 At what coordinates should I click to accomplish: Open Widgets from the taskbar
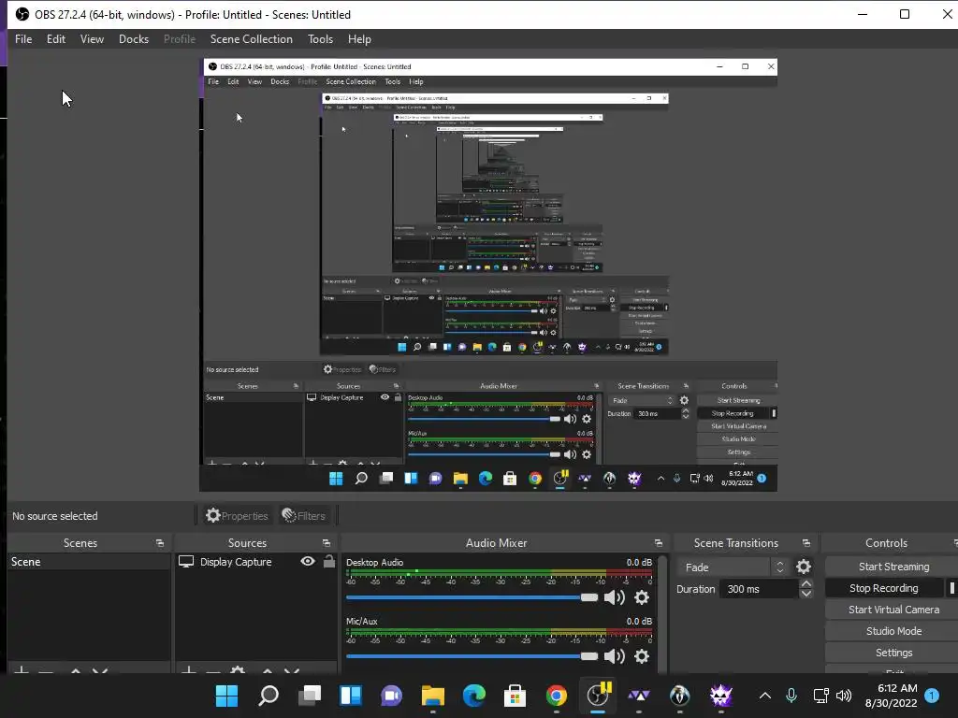pos(351,696)
